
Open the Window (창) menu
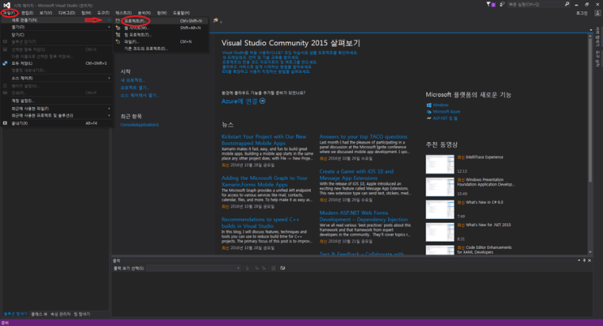(x=162, y=13)
